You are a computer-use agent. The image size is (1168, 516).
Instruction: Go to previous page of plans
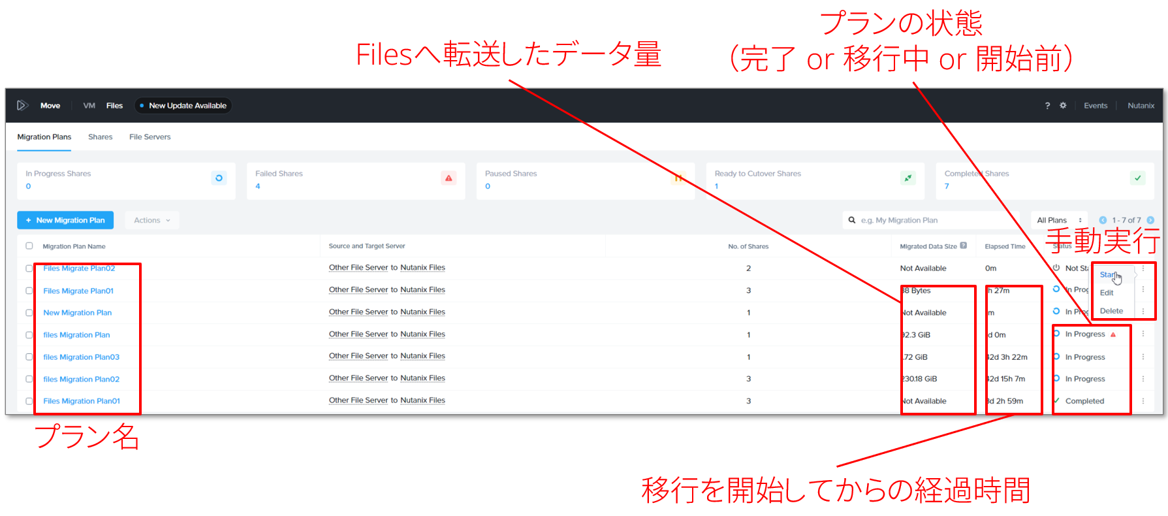[1103, 220]
